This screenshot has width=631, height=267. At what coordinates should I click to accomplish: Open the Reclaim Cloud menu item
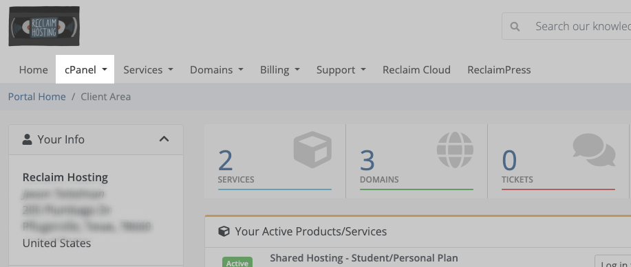click(x=416, y=69)
